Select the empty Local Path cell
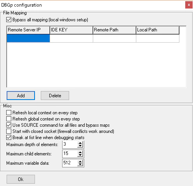Viewport: 193px width, 186px height. (x=158, y=38)
